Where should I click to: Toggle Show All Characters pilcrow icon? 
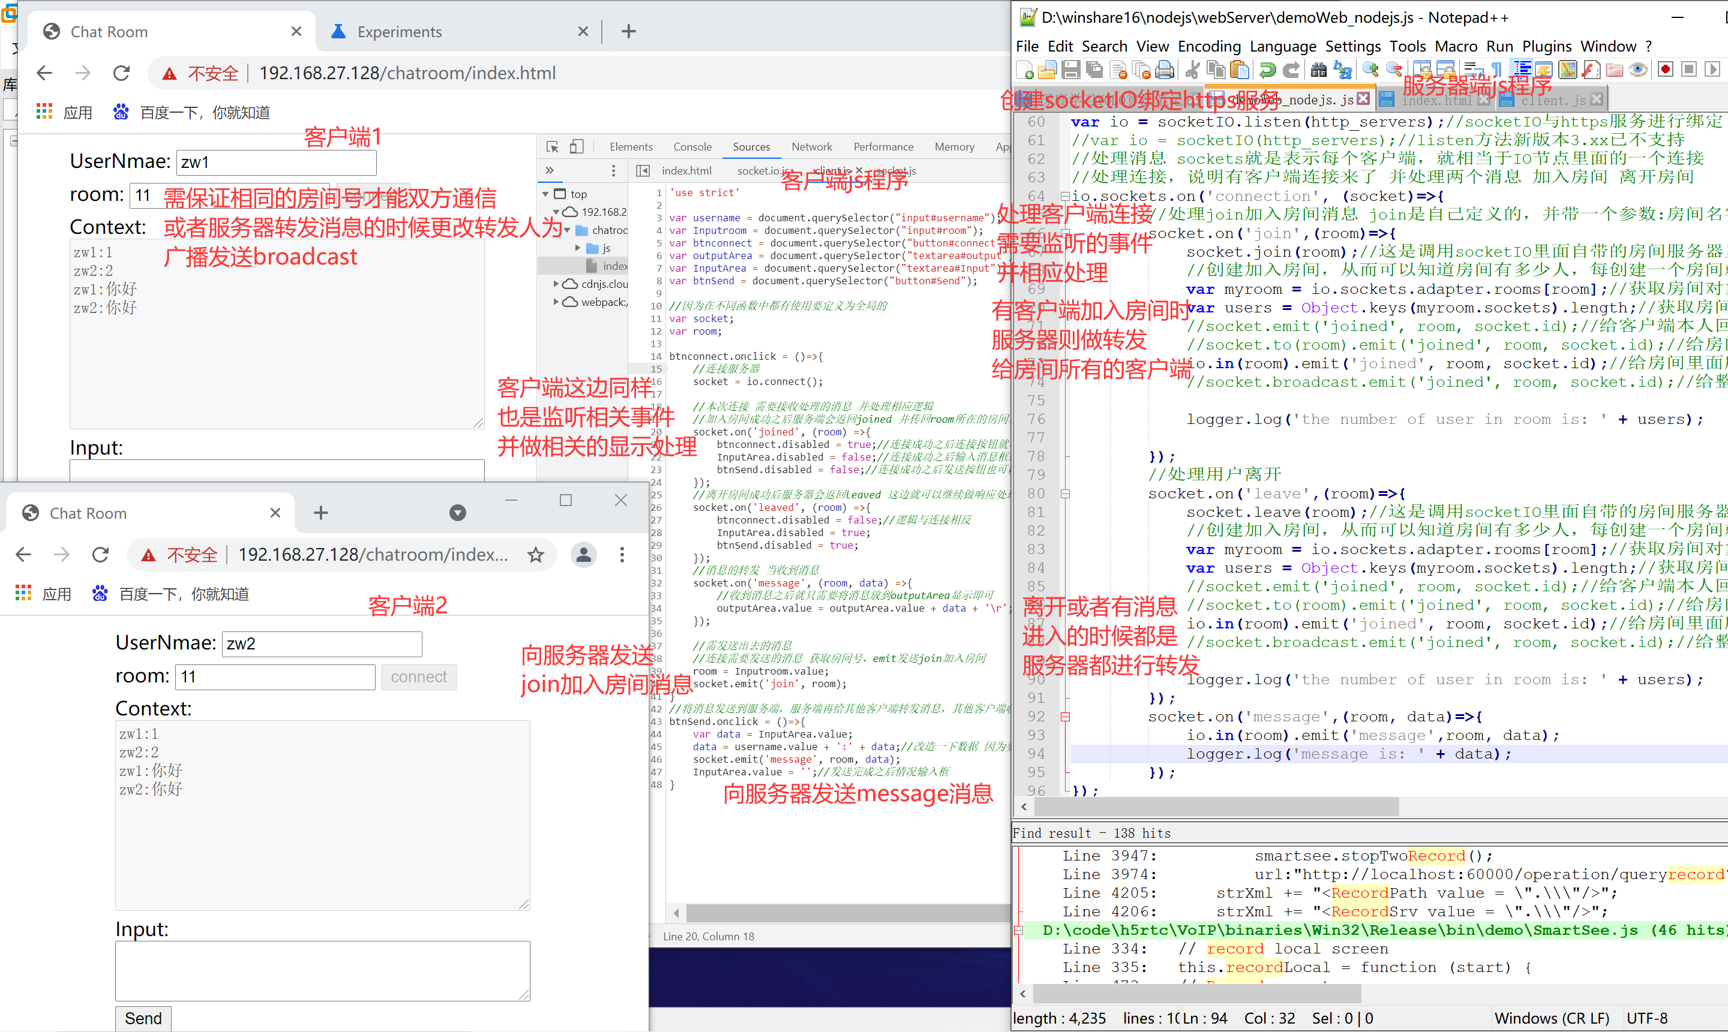coord(1497,70)
